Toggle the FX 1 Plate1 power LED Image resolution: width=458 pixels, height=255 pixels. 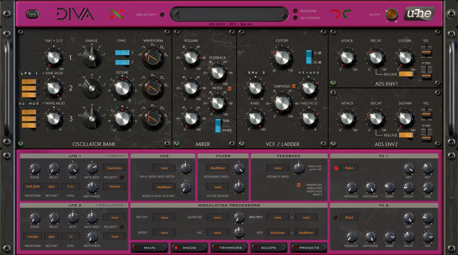click(336, 168)
